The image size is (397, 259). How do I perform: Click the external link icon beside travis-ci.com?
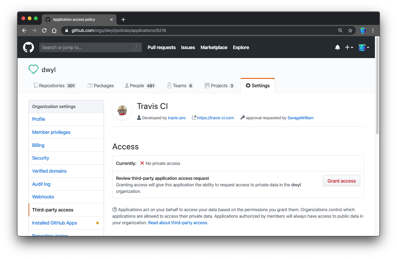(x=194, y=117)
